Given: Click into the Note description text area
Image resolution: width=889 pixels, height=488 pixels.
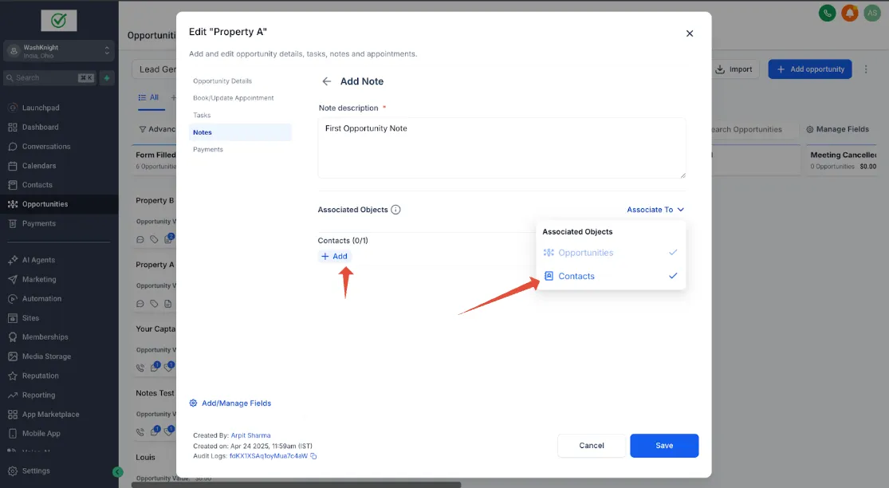Looking at the screenshot, I should 502,148.
